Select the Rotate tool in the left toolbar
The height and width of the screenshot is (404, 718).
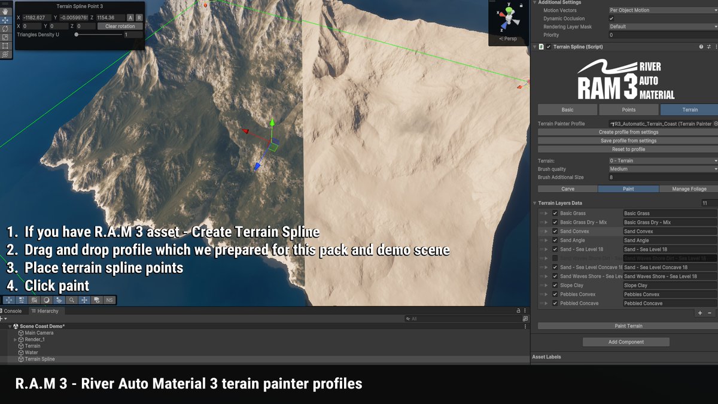(5, 28)
